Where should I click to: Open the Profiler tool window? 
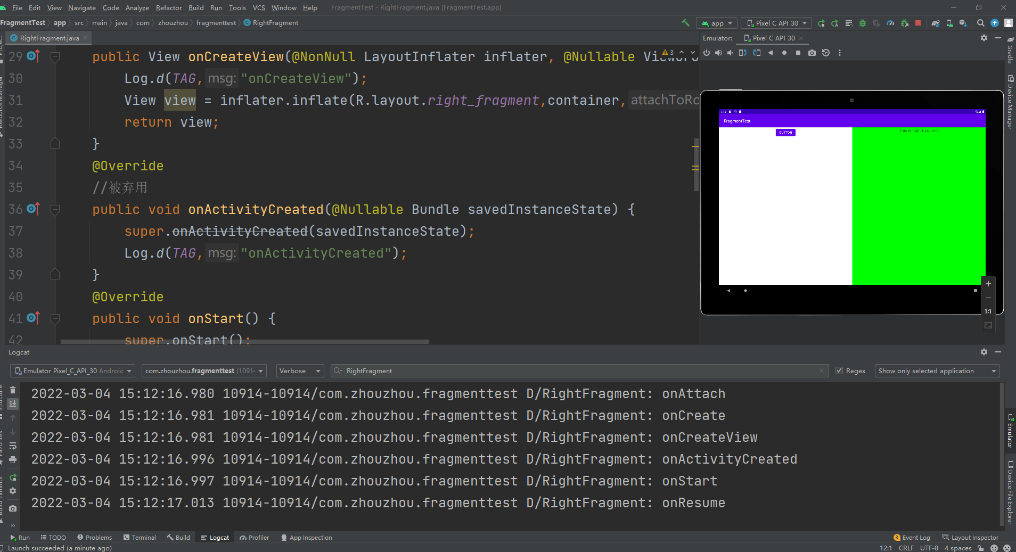coord(254,538)
